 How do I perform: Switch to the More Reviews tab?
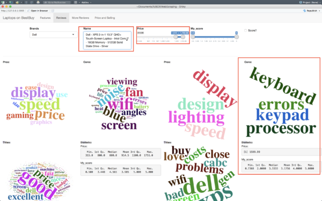point(80,18)
